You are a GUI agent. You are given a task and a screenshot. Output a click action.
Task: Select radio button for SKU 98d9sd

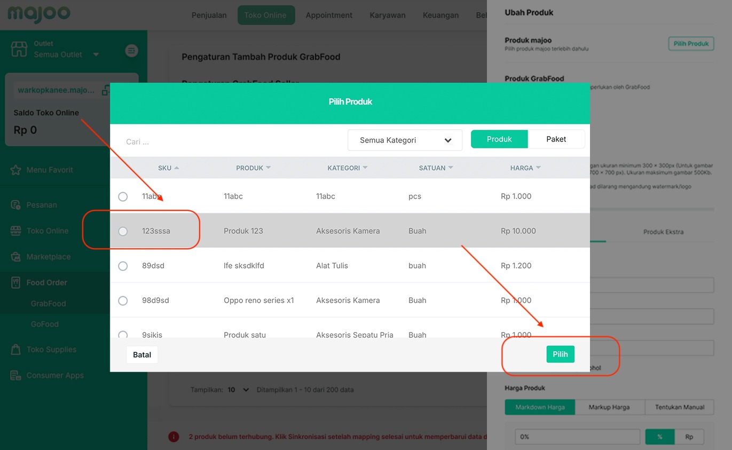[x=123, y=301]
